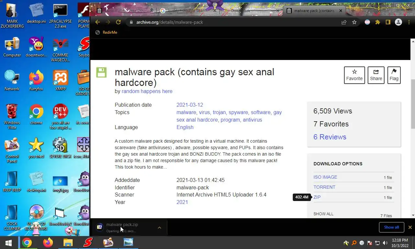Viewport: 415px width, 249px height.
Task: Select the 'you all are too stupid' Dev-C++ icon
Action: pos(60,117)
